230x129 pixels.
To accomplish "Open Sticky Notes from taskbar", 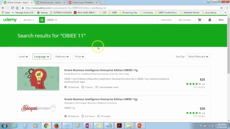I will 98,126.
